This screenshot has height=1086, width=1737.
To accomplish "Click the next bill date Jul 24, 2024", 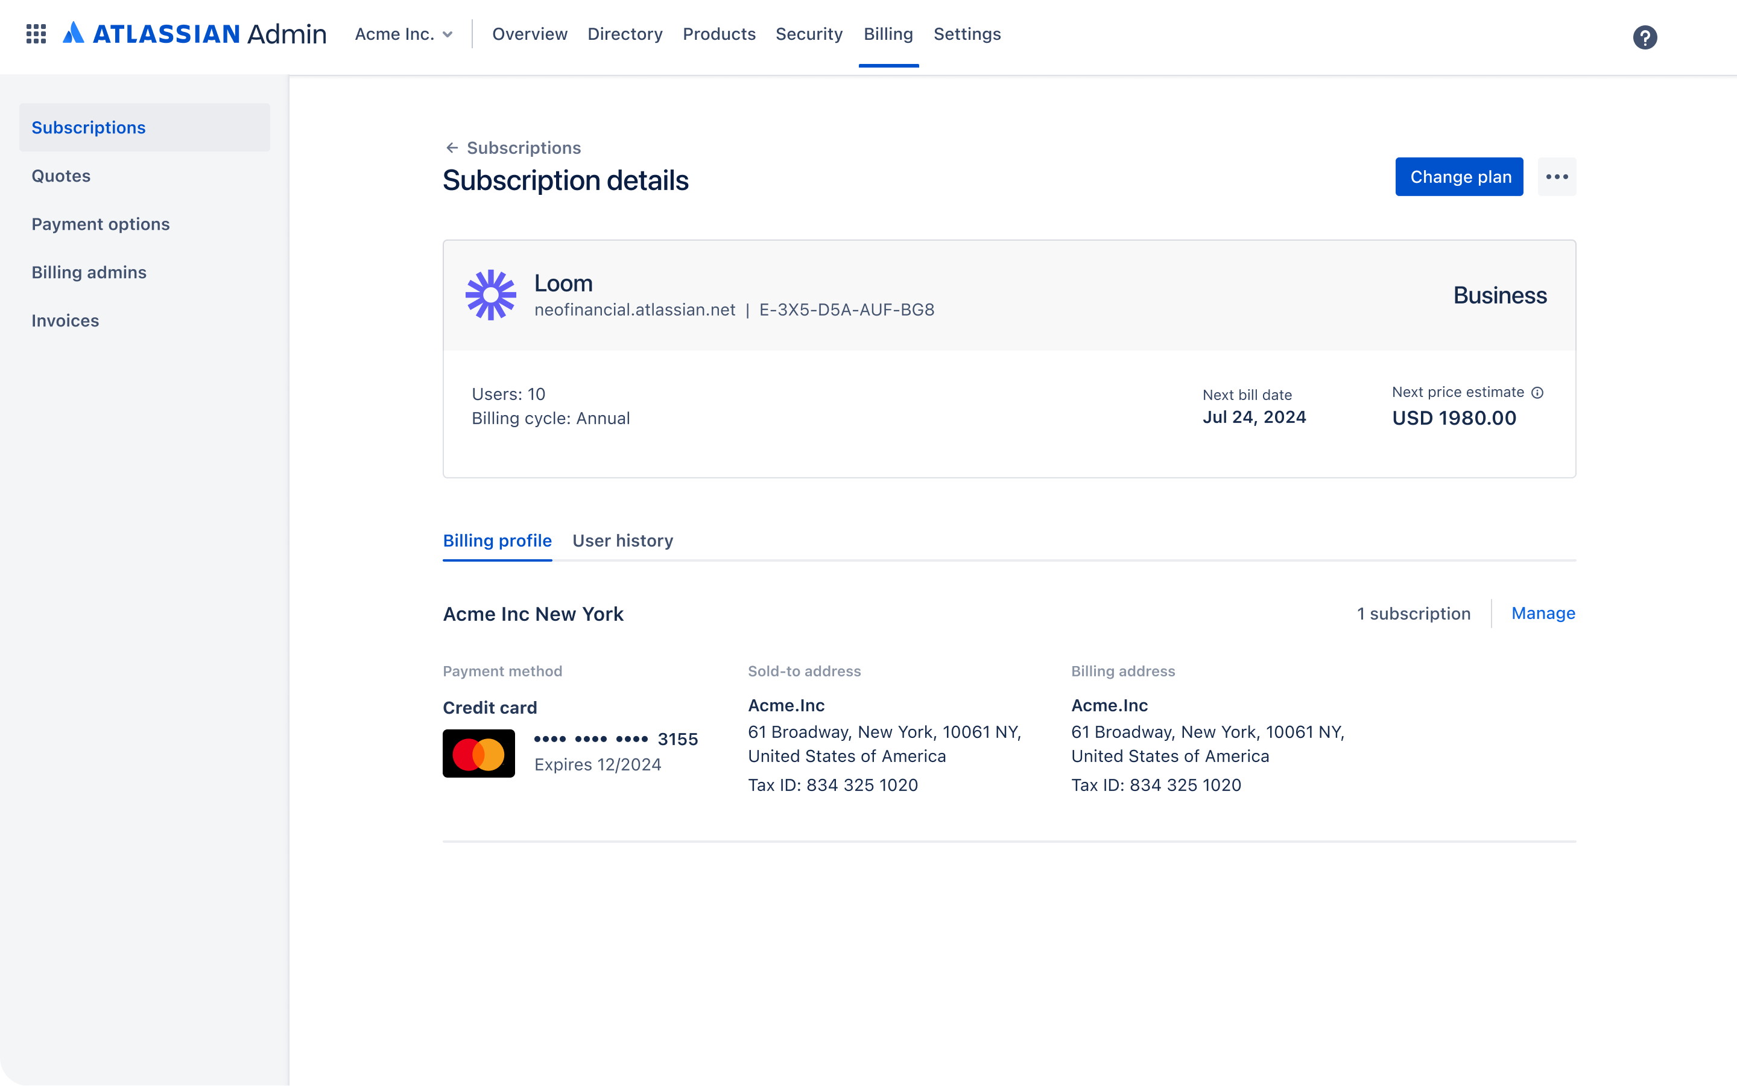I will point(1254,418).
